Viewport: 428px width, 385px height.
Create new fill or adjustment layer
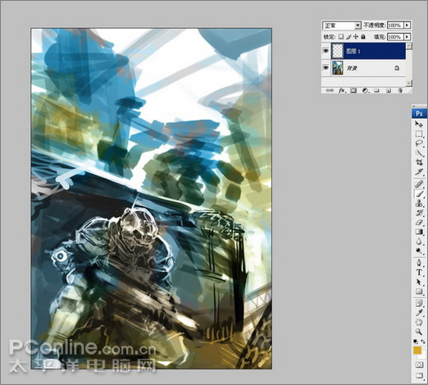click(x=365, y=90)
